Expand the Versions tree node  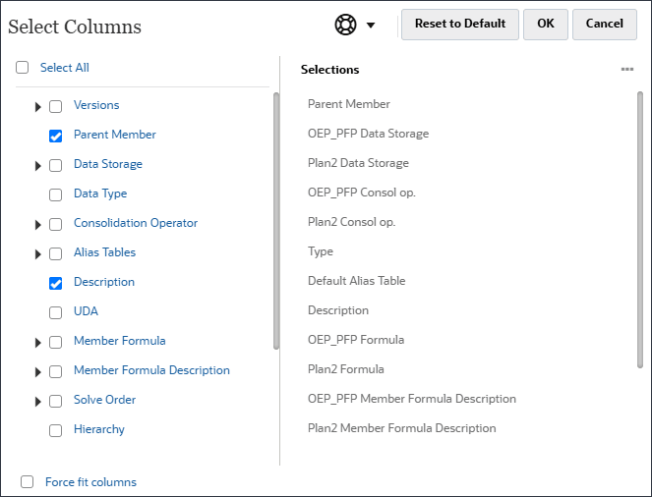pos(38,106)
